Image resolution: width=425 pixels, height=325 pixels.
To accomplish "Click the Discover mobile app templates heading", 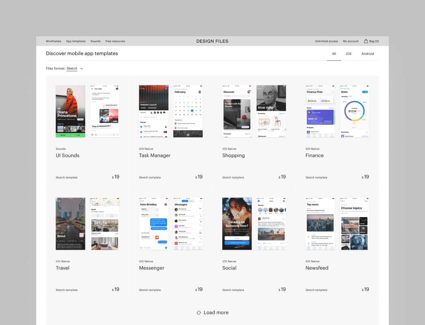I will point(82,54).
